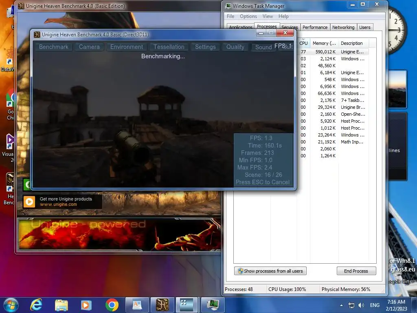Viewport: 417px width, 313px height.
Task: Open the Camera menu in Heaven
Action: [x=89, y=47]
